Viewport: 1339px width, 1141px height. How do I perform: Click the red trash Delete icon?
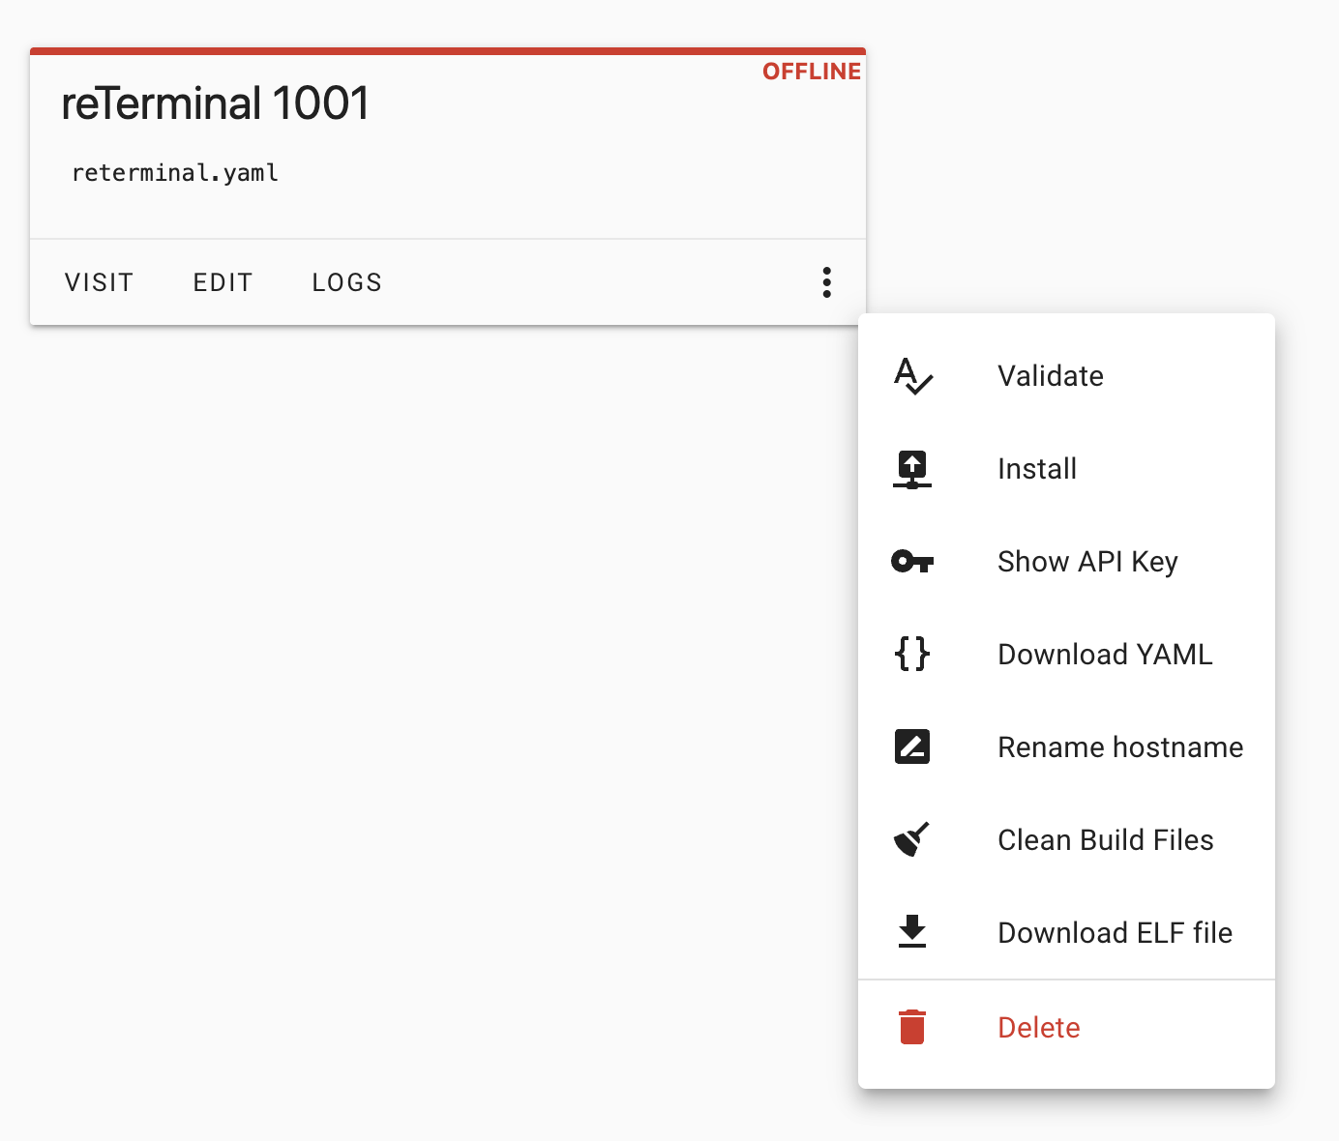click(912, 1027)
